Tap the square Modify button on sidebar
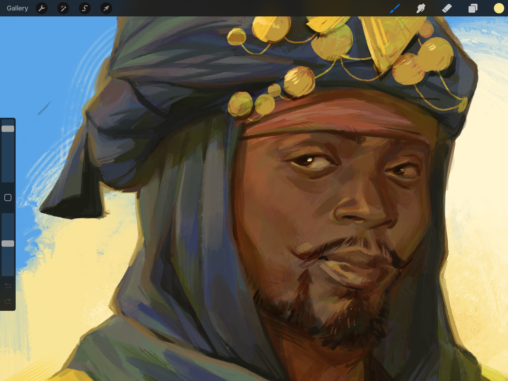The width and height of the screenshot is (508, 381). 8,197
